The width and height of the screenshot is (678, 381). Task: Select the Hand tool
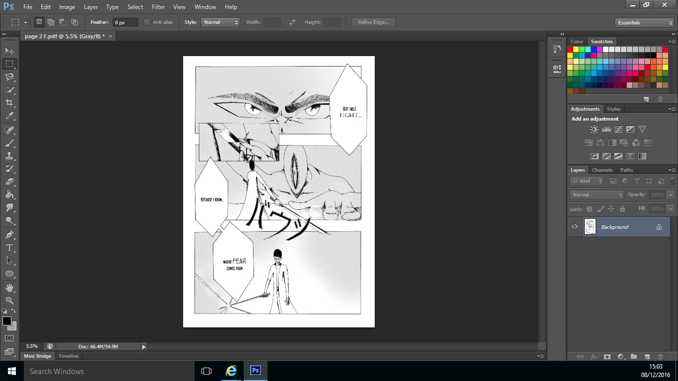[9, 288]
